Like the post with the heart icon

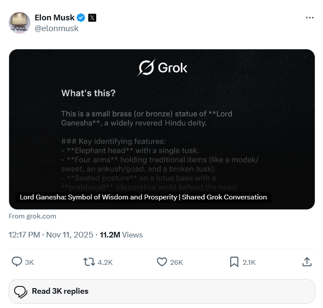[x=161, y=262]
